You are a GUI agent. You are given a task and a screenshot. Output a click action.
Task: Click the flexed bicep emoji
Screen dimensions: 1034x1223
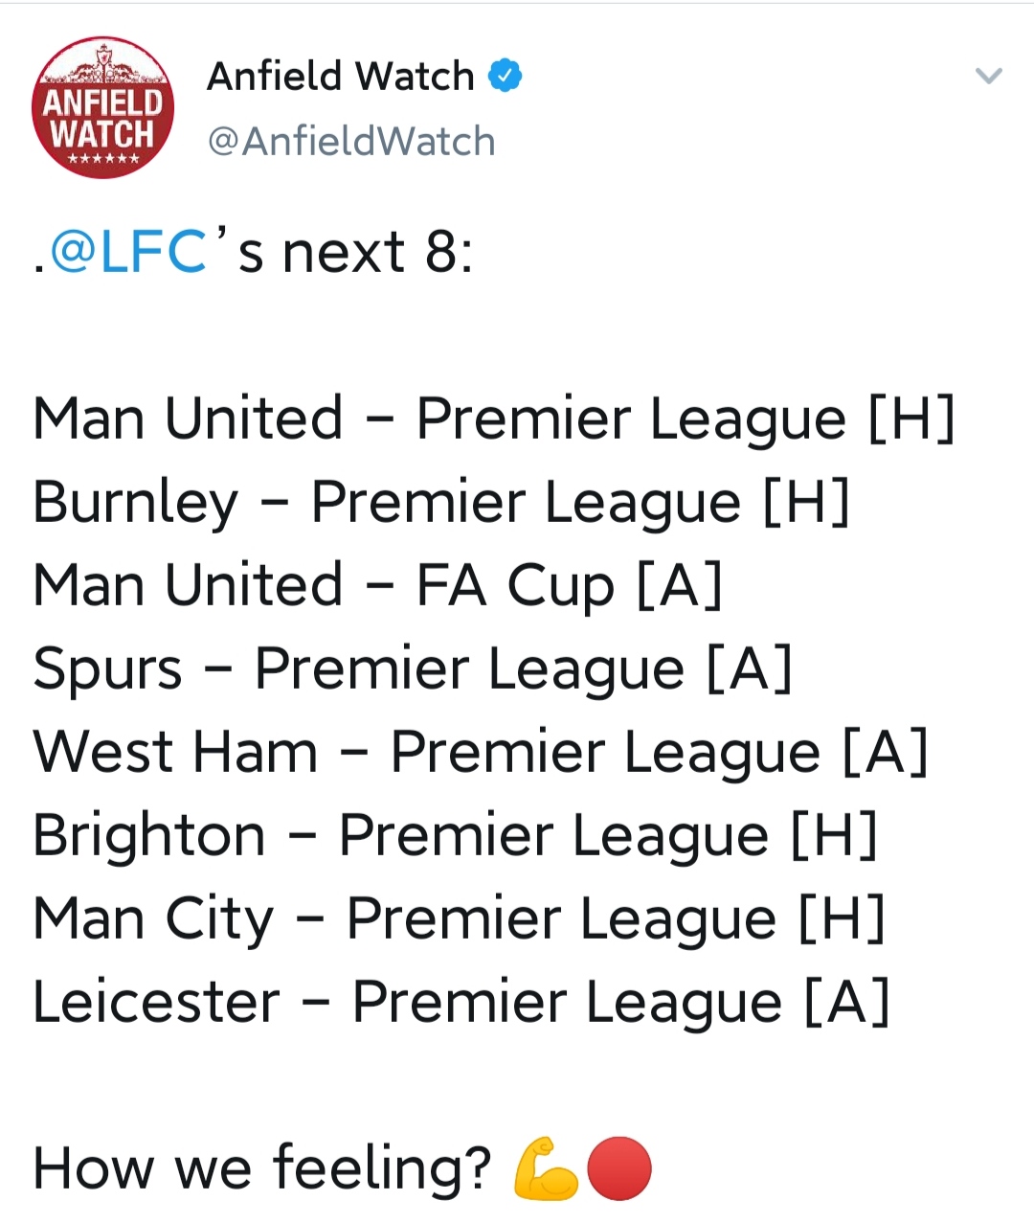(546, 1167)
